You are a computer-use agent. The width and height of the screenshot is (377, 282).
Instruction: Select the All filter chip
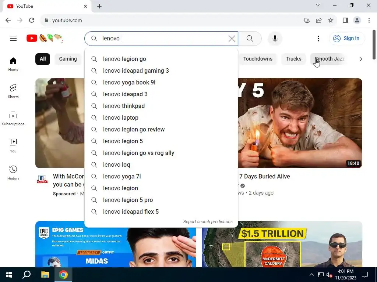point(43,59)
